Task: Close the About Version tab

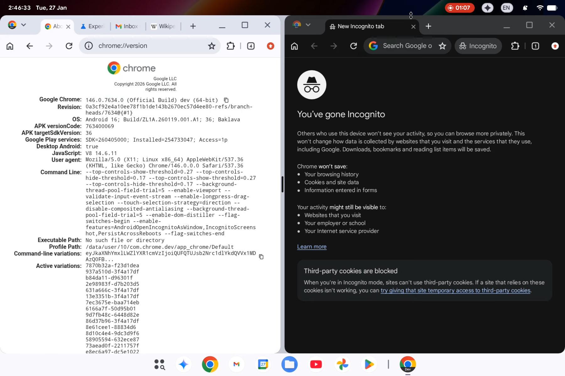Action: (x=68, y=27)
